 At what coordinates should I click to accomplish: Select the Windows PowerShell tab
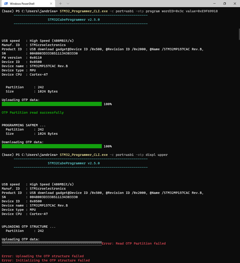click(28, 3)
